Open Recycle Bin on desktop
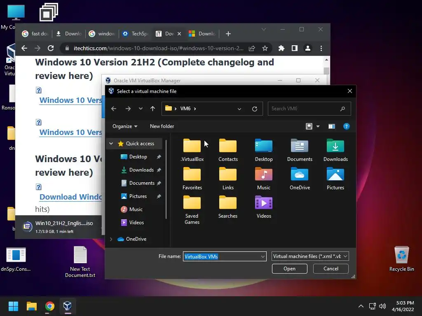 pyautogui.click(x=401, y=259)
